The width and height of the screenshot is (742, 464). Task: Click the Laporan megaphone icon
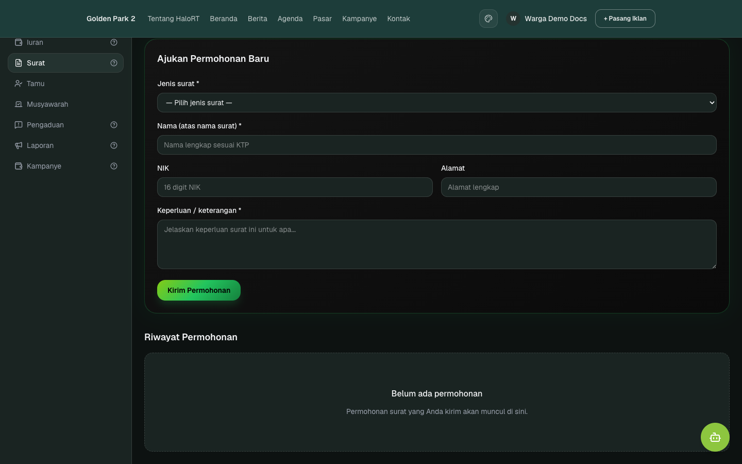(x=19, y=145)
